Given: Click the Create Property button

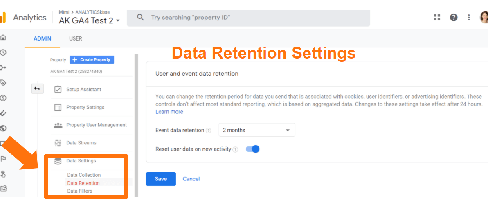Looking at the screenshot, I should (x=92, y=59).
